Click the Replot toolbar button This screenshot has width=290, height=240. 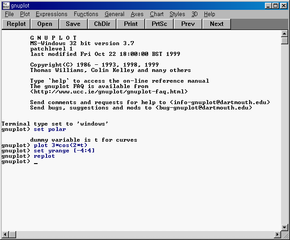16,24
